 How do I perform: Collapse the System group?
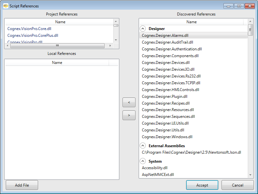tap(143, 161)
